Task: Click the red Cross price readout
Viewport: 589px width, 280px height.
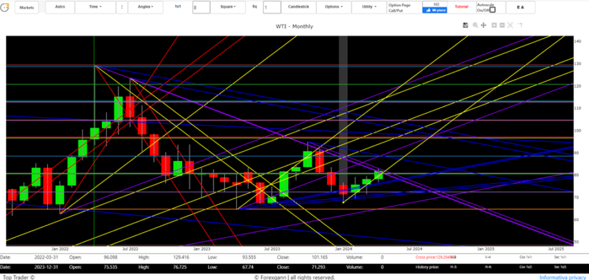Action: click(x=436, y=257)
